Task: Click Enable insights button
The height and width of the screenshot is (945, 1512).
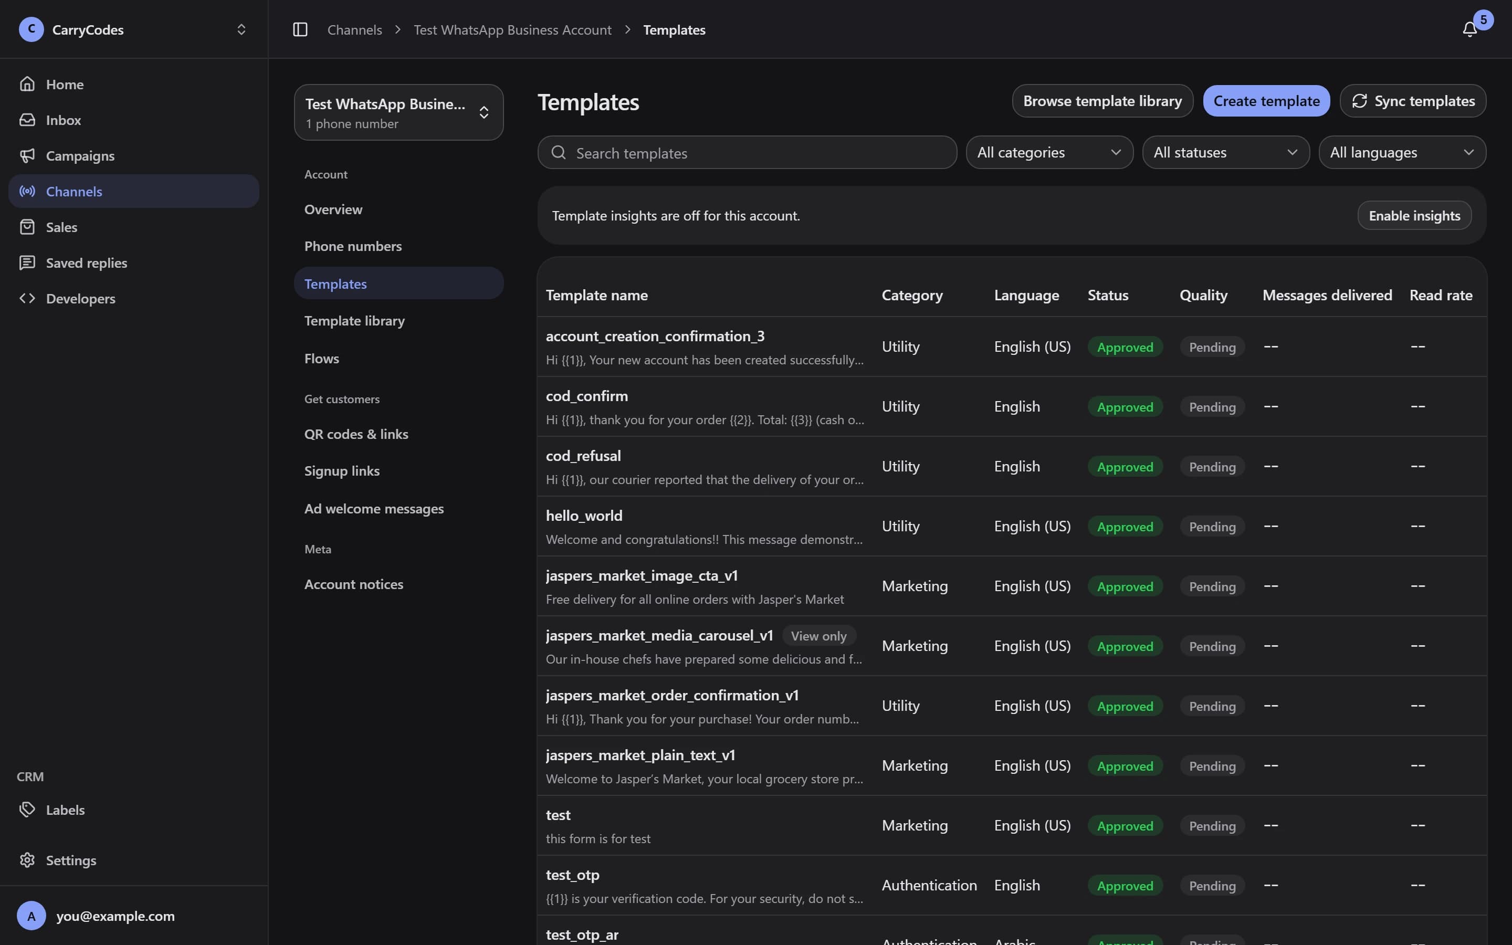Action: click(x=1414, y=216)
